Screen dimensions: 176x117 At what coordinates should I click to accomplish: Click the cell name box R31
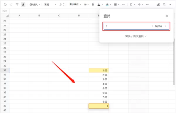5,11
